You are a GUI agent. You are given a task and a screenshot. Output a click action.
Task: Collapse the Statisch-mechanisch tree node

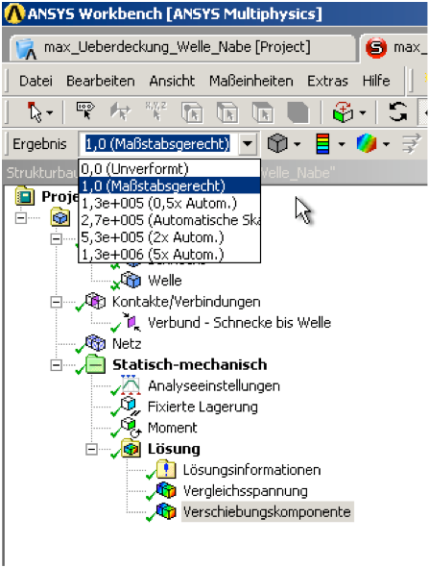(x=56, y=365)
